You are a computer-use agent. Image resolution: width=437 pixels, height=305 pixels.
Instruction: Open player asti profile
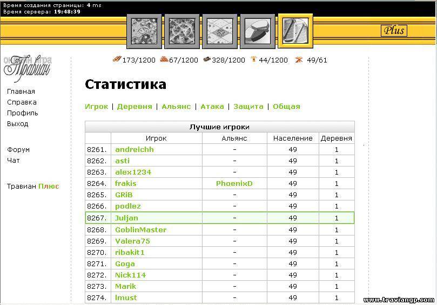(x=122, y=161)
